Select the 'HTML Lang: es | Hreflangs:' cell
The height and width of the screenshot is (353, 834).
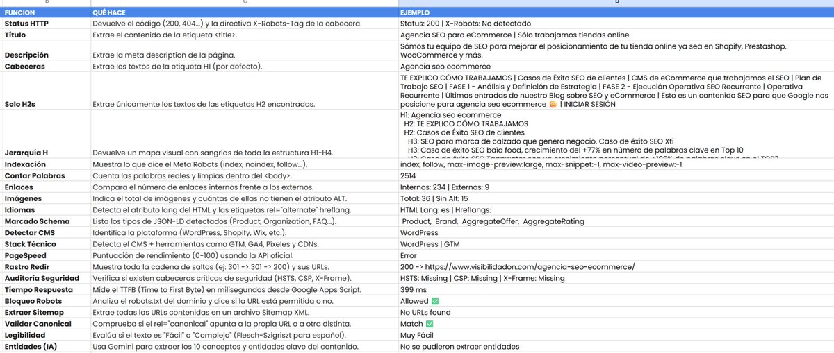[x=616, y=210]
